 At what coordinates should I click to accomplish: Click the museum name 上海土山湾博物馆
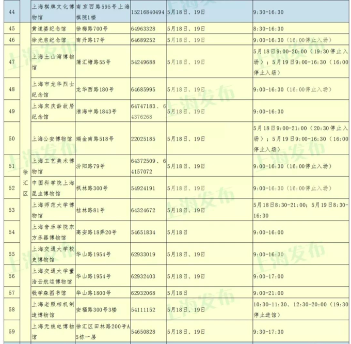(x=53, y=62)
